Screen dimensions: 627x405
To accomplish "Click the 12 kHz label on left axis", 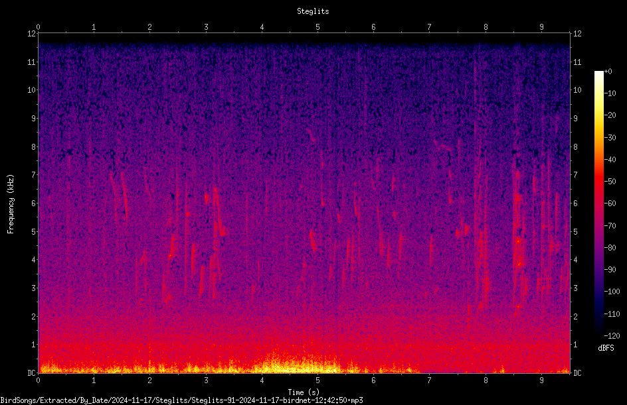I will click(x=32, y=34).
